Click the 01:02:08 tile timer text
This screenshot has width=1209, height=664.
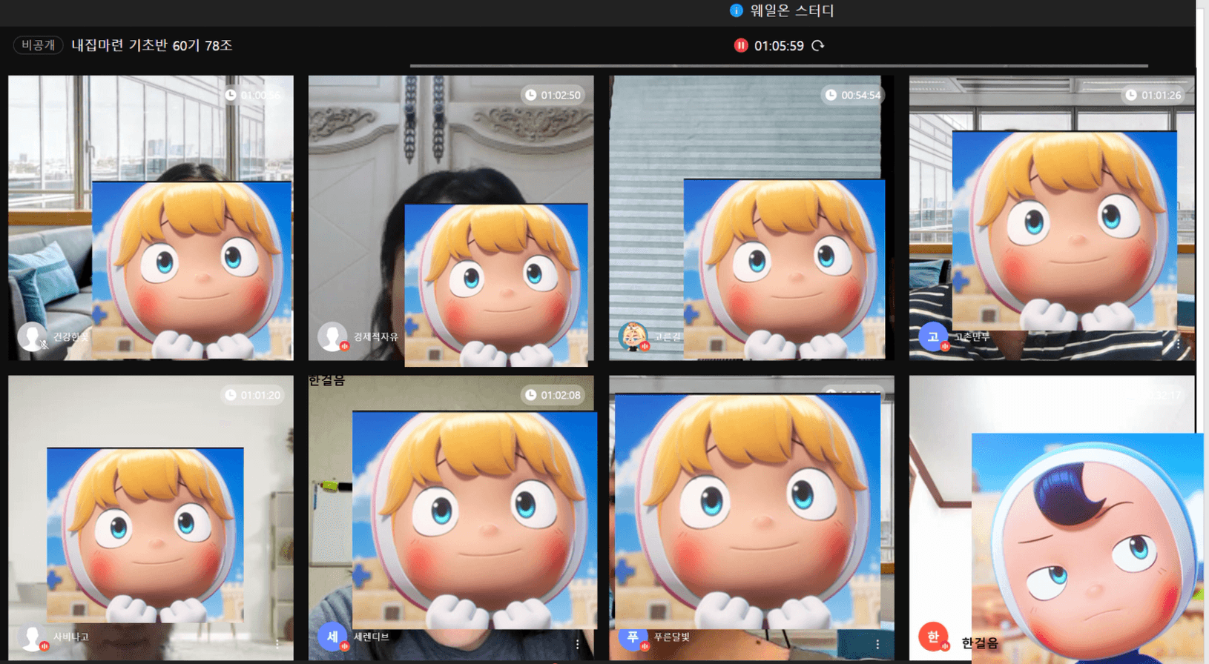pyautogui.click(x=561, y=395)
